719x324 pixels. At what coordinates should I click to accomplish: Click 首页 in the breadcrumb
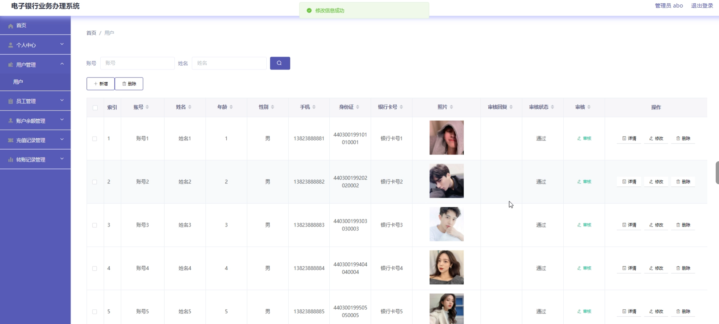point(91,33)
